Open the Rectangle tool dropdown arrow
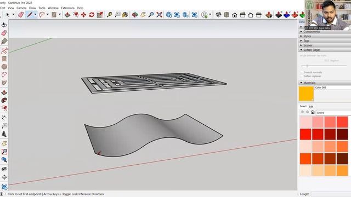351x197 pixels. click(x=60, y=15)
